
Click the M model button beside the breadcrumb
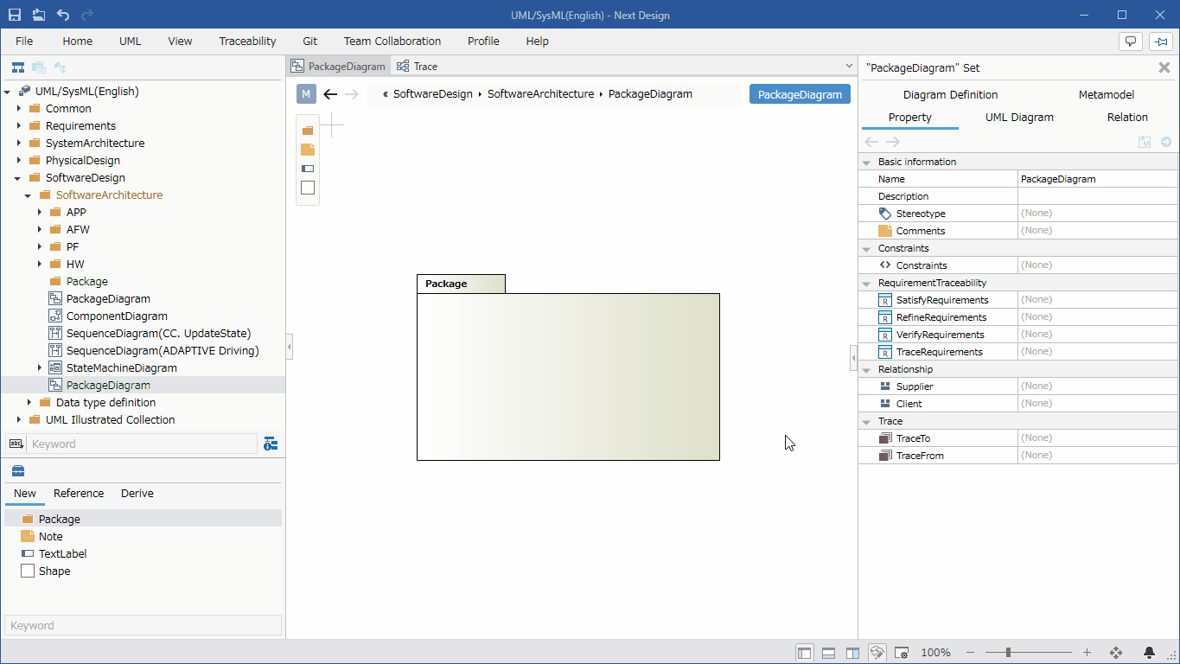click(x=306, y=94)
